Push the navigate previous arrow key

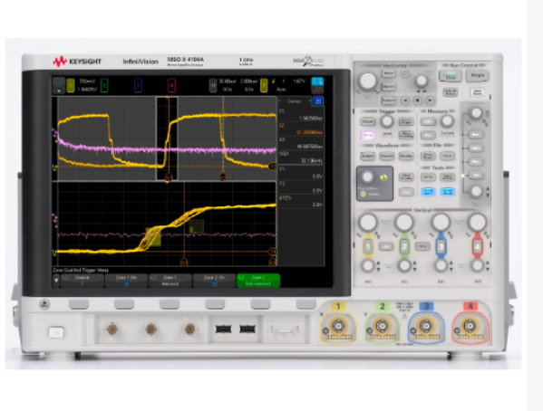point(405,100)
